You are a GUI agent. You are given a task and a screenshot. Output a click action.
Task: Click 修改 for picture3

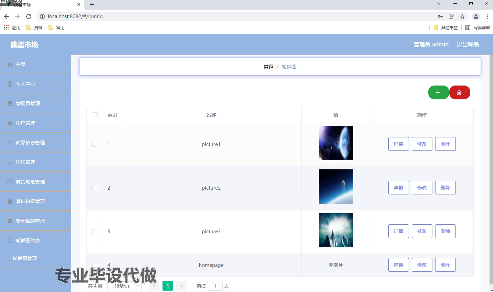pos(422,231)
